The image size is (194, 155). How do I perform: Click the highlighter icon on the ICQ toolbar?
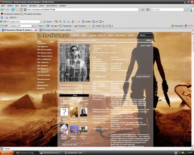[x=79, y=22]
